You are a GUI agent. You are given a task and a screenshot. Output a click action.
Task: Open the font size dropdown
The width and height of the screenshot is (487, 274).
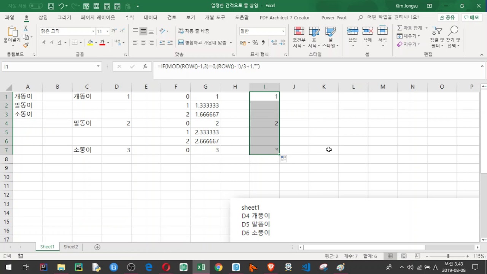(x=107, y=31)
